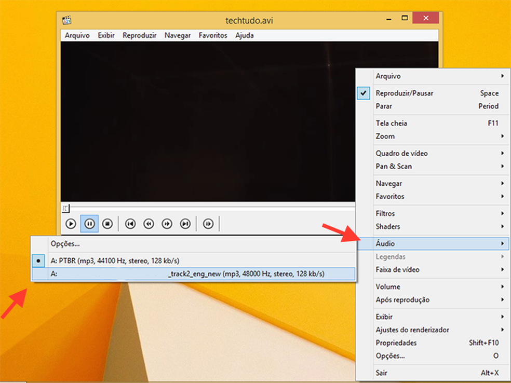Click the player's title bar app icon

(x=66, y=20)
